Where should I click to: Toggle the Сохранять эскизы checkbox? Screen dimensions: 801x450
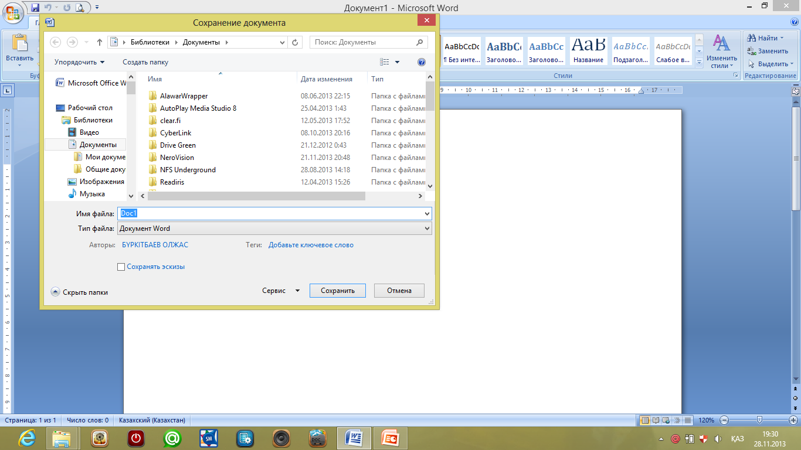[x=121, y=267]
